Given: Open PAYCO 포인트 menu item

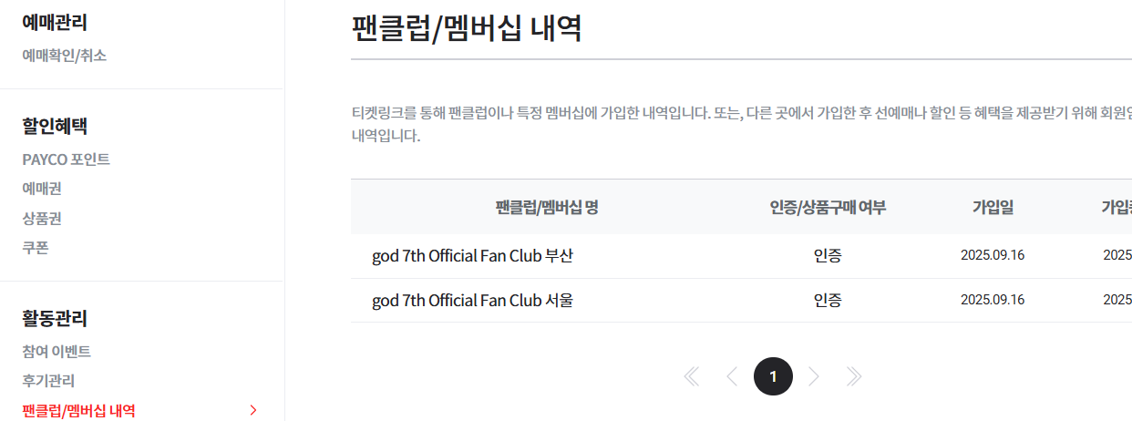Looking at the screenshot, I should [66, 159].
